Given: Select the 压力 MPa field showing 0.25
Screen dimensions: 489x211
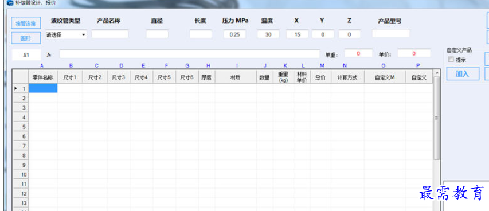Looking at the screenshot, I should 234,34.
